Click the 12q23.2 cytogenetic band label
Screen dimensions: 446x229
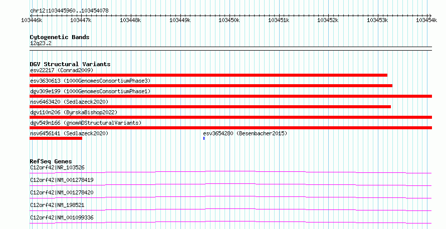pos(41,43)
